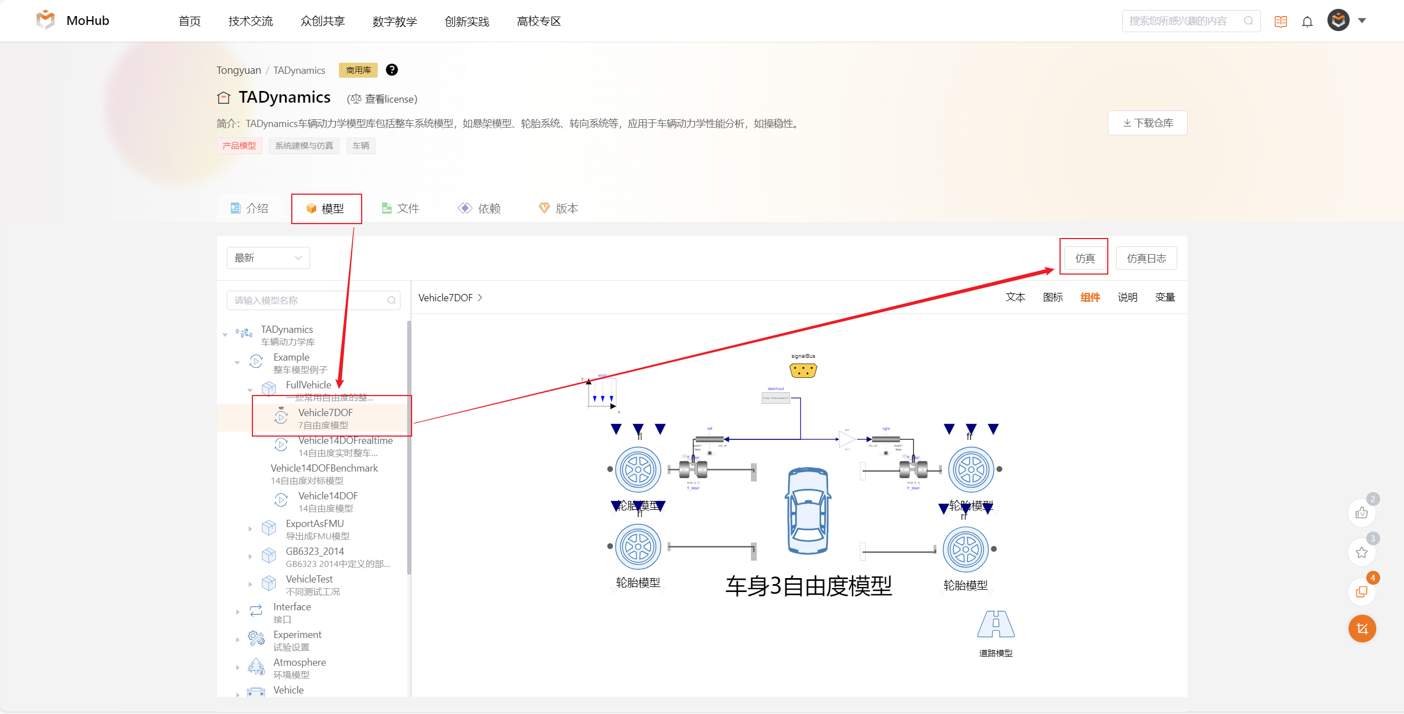Click the 下载仓库 download button
Viewport: 1404px width, 714px height.
[x=1147, y=123]
